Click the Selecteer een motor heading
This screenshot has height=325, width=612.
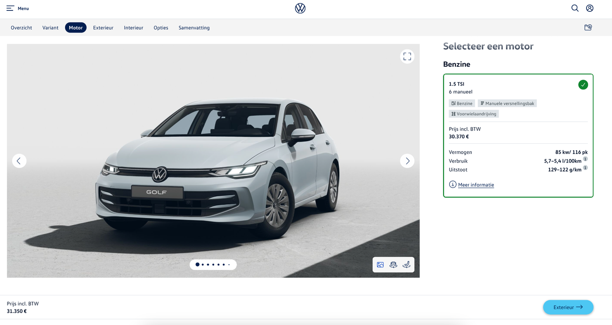coord(488,46)
